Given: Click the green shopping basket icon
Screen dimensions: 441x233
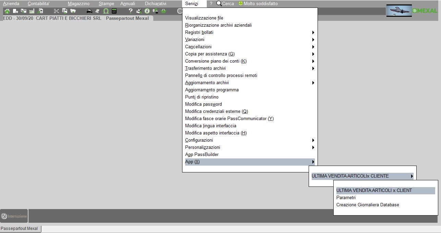Looking at the screenshot, I should [x=164, y=11].
